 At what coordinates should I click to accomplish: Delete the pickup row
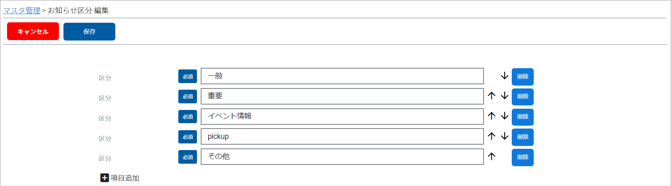[523, 137]
